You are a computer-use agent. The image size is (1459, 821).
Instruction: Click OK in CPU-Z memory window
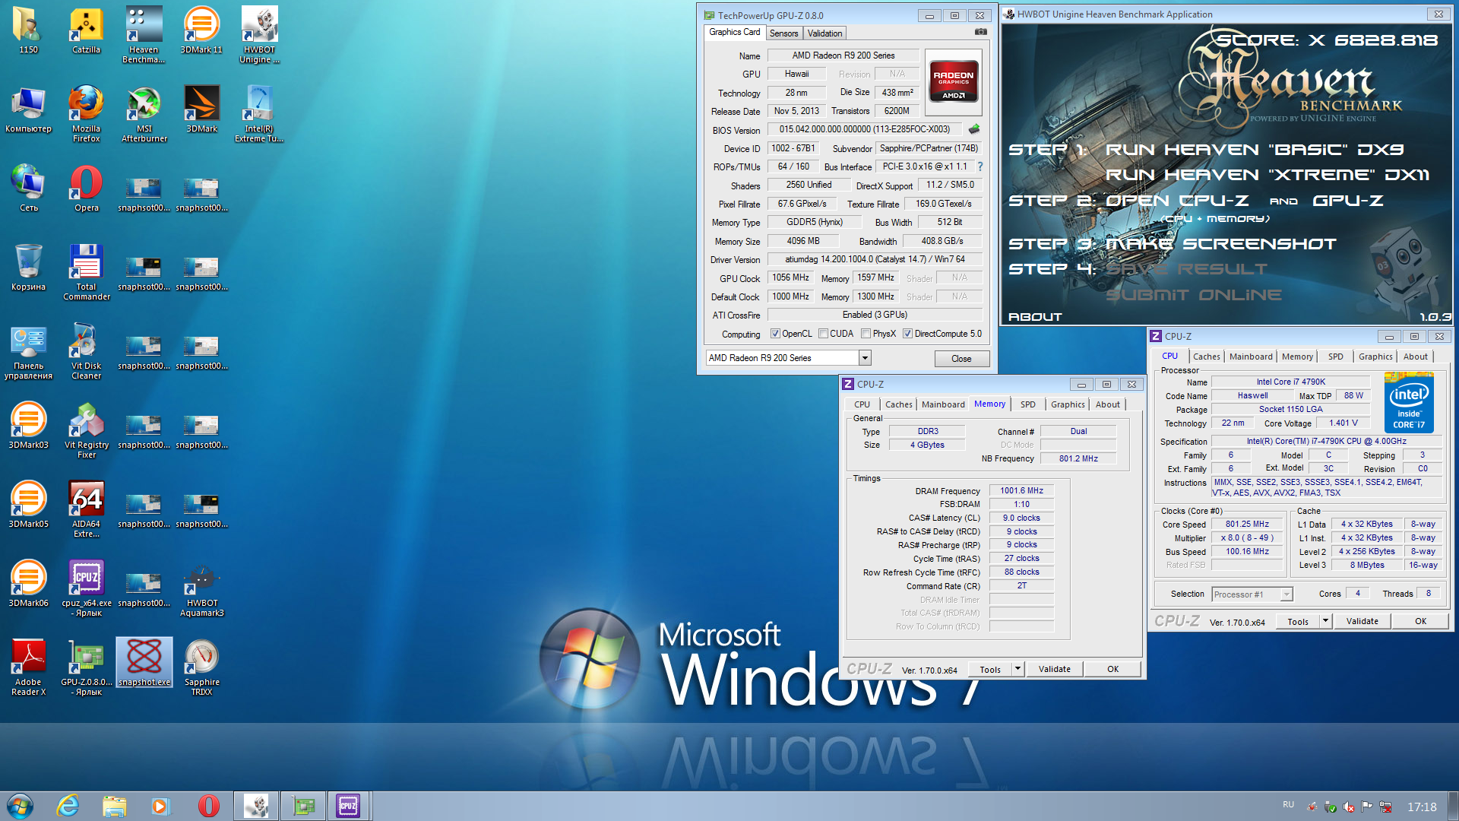1112,669
